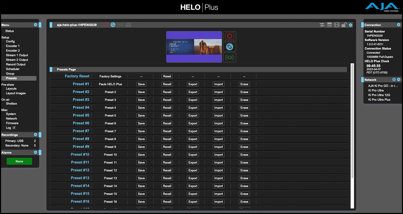
Task: Toggle the padlock lock icon in header
Action: (344, 25)
